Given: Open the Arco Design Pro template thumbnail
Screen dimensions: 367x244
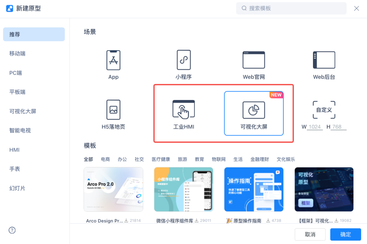Looking at the screenshot, I should 113,189.
